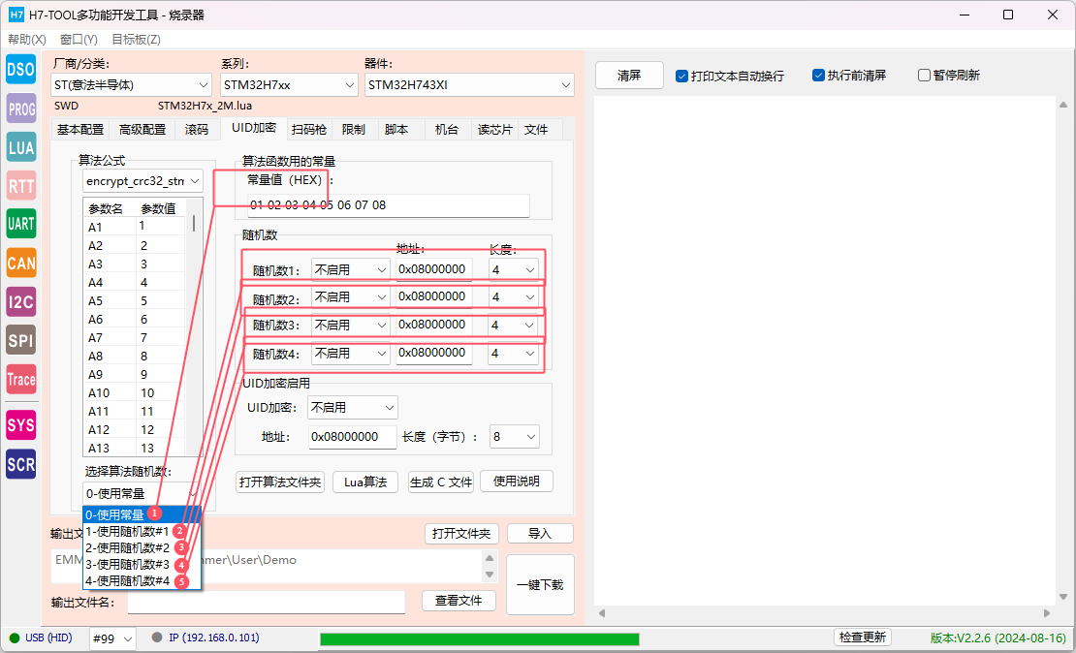Open the CAN bus module
The image size is (1076, 653).
[20, 263]
